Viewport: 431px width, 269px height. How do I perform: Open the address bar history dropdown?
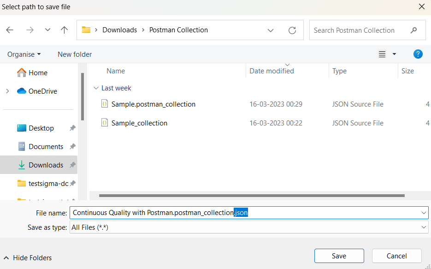tap(271, 30)
